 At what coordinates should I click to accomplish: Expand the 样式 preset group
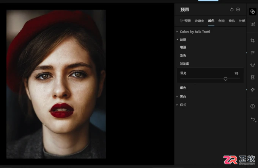tap(177, 105)
